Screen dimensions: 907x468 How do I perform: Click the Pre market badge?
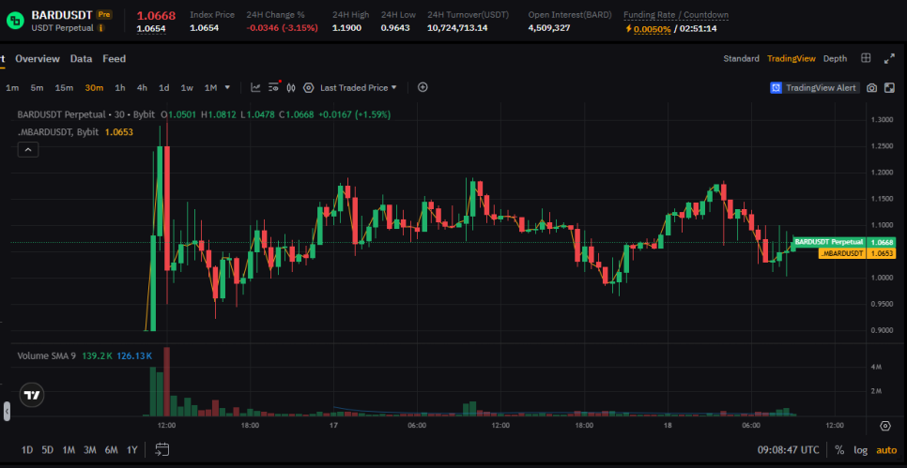click(104, 14)
